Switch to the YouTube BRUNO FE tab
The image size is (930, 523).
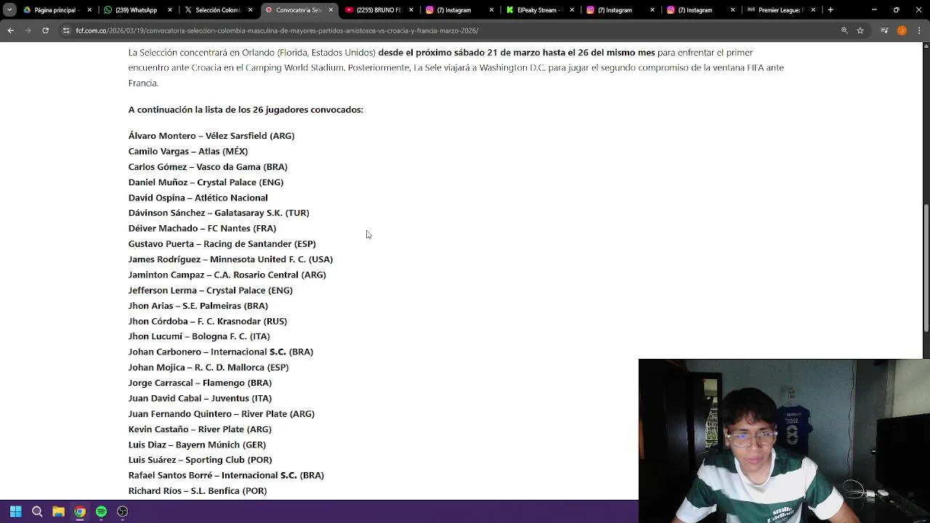click(x=378, y=10)
